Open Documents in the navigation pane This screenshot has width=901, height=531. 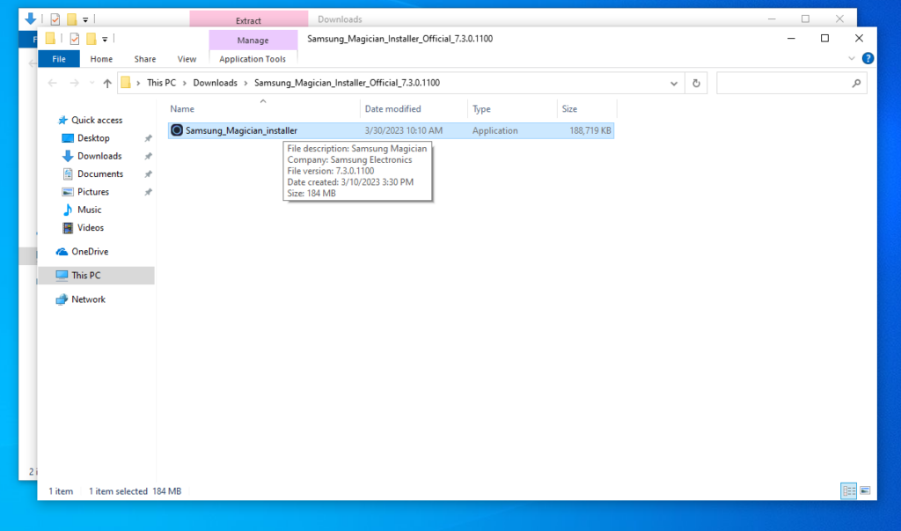point(100,173)
